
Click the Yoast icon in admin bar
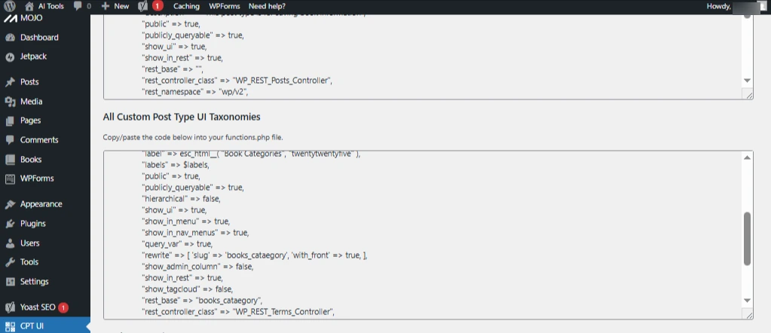coord(143,6)
